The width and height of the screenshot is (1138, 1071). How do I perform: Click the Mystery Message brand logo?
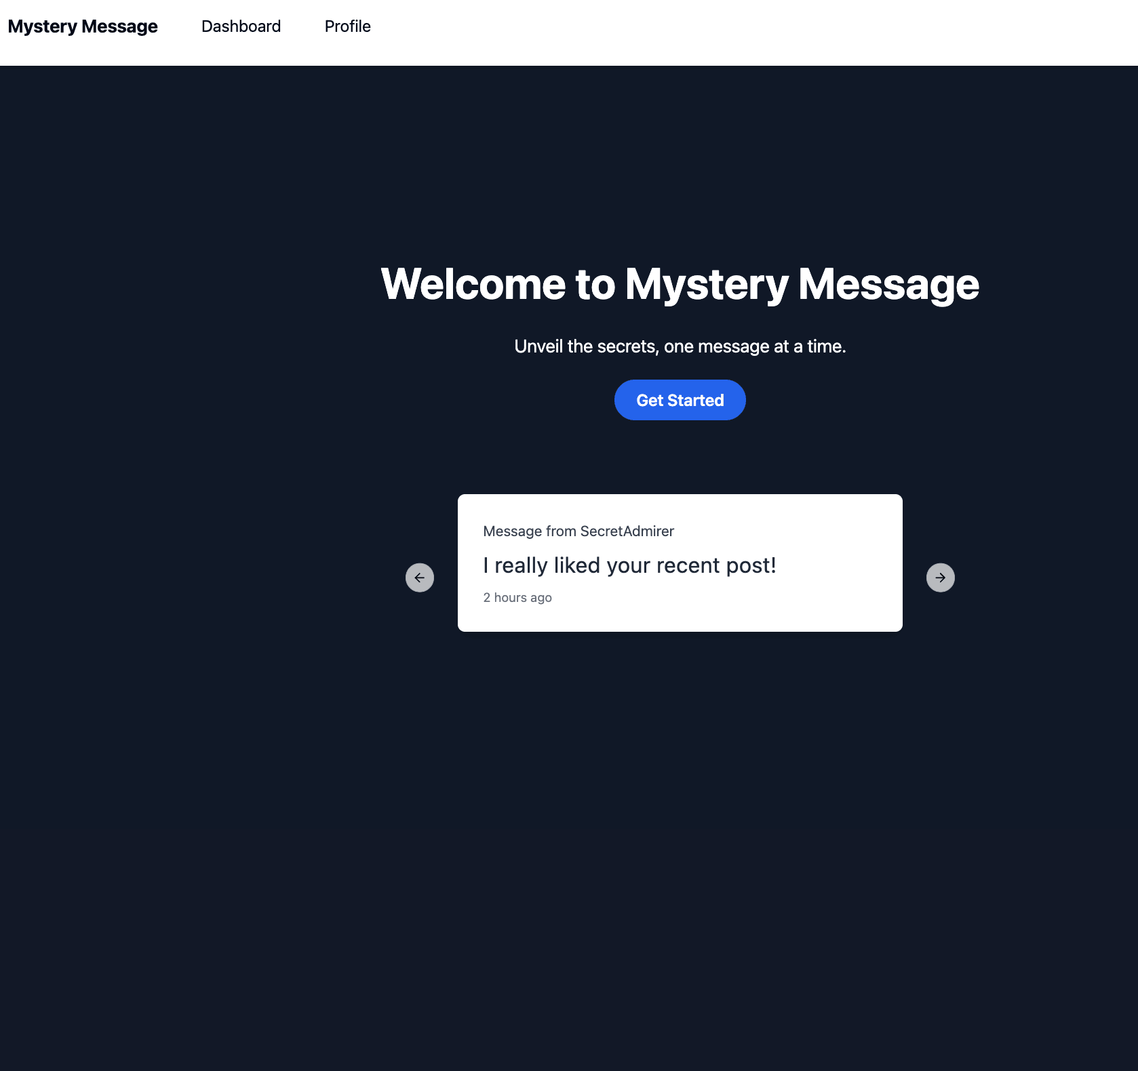(x=83, y=26)
